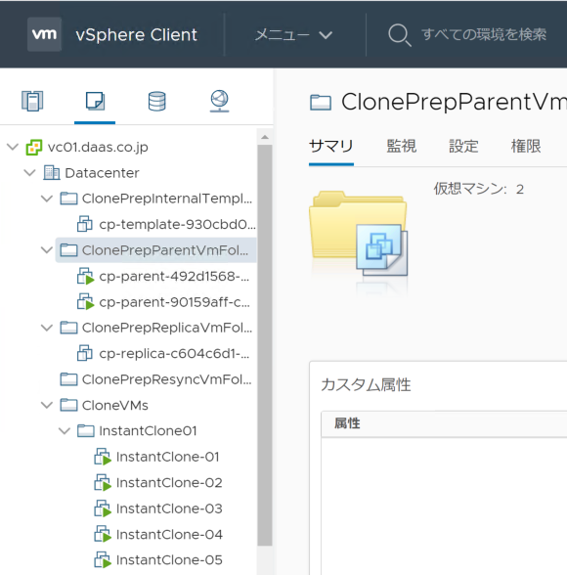Collapse the CloneVMs folder node
This screenshot has height=575, width=567.
[x=47, y=405]
